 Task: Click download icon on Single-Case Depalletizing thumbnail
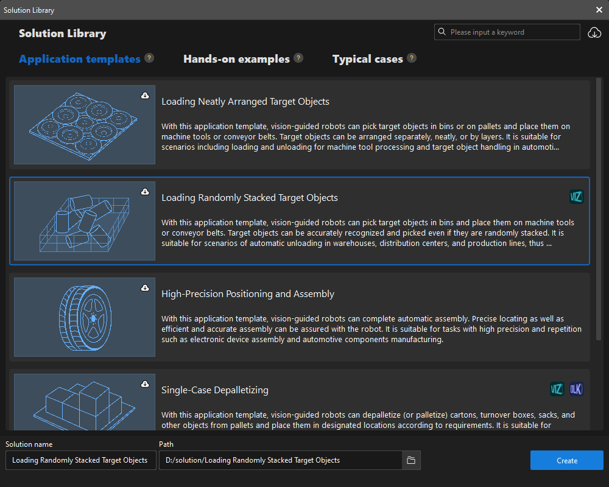(x=145, y=384)
